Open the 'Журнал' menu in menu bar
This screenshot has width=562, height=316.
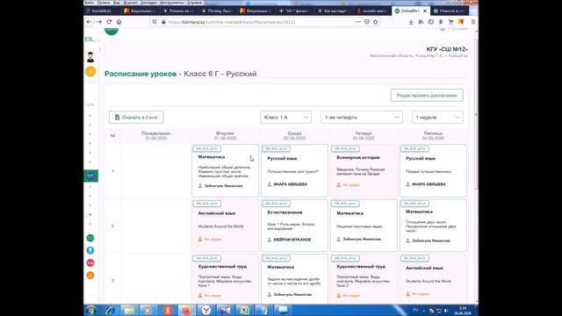pos(130,3)
